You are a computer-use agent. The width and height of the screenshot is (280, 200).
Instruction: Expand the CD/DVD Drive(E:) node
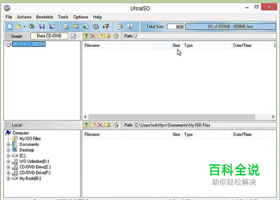click(x=8, y=167)
